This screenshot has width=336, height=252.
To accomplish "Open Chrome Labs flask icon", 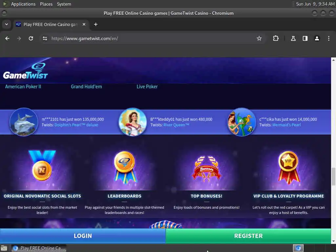I will coord(293,38).
